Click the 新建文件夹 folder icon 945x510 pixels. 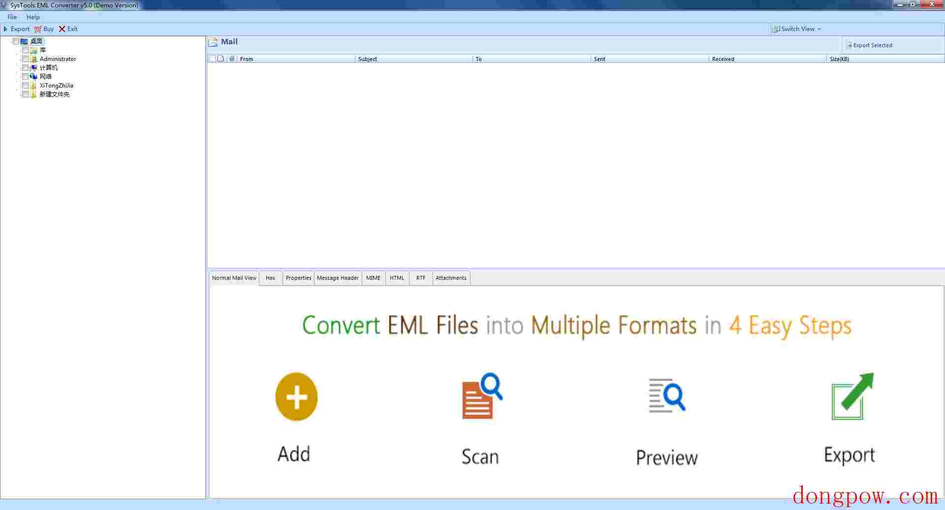pos(33,94)
